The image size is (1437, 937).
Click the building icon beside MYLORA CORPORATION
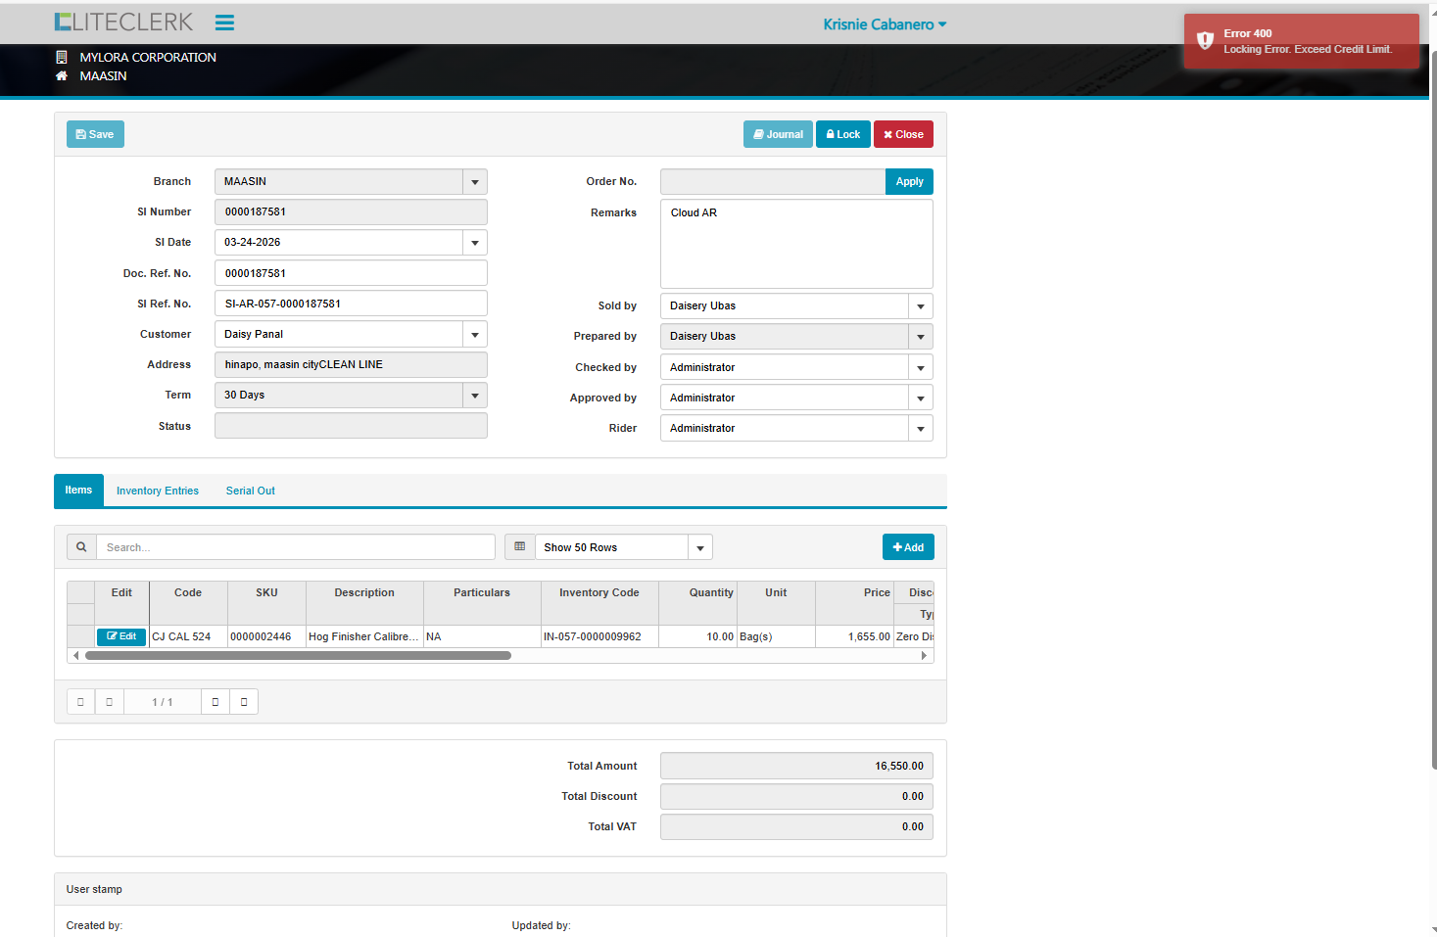[x=62, y=58]
